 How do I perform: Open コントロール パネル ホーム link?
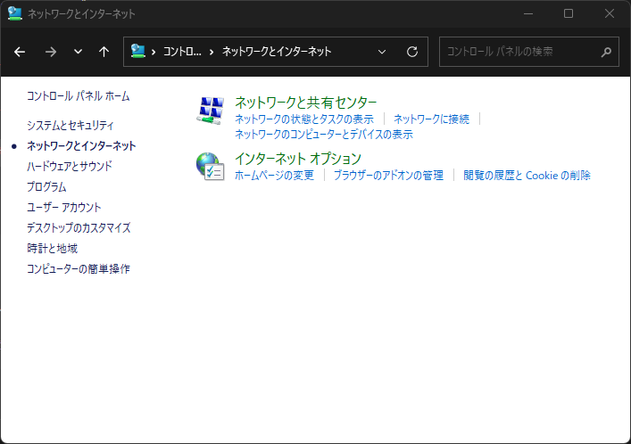point(79,96)
